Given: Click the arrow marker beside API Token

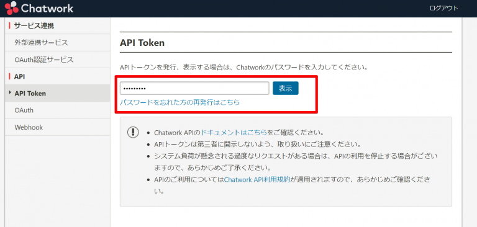Looking at the screenshot, I should point(10,92).
